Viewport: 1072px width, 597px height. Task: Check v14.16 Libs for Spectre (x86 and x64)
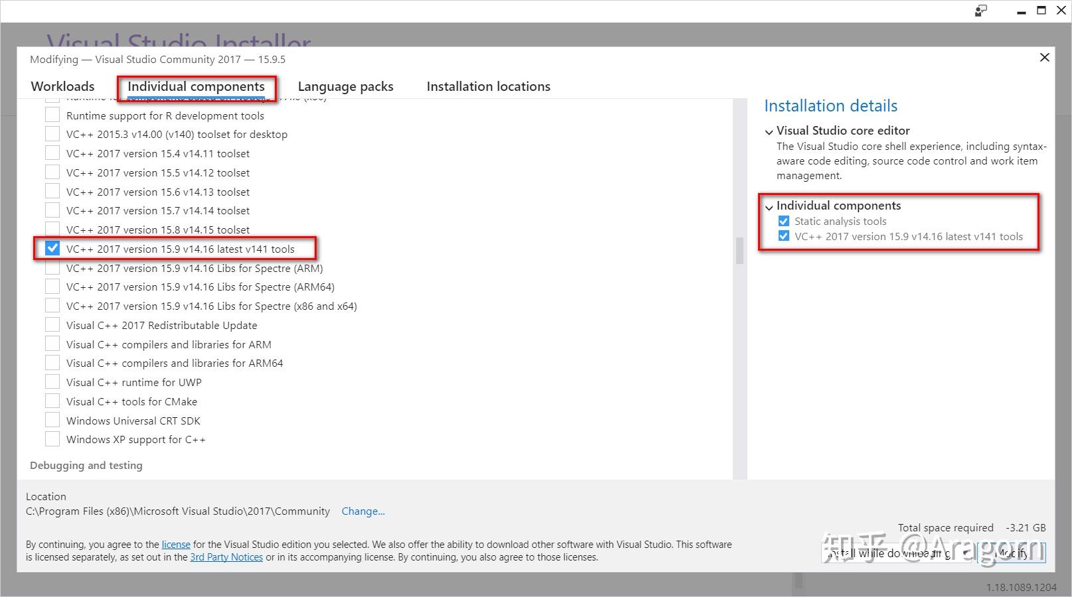52,306
